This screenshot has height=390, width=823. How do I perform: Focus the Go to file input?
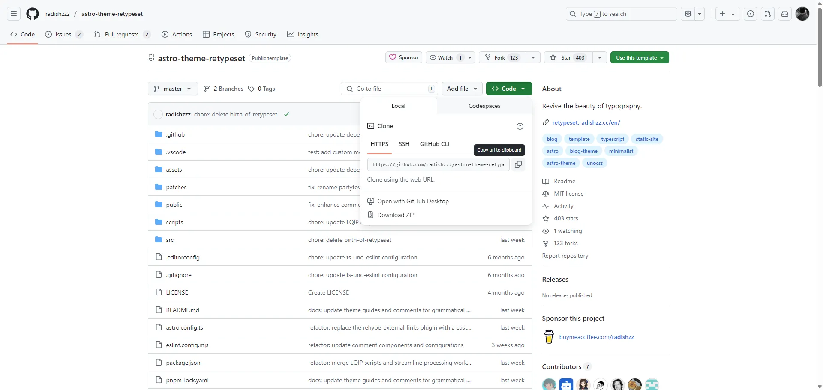tap(389, 89)
